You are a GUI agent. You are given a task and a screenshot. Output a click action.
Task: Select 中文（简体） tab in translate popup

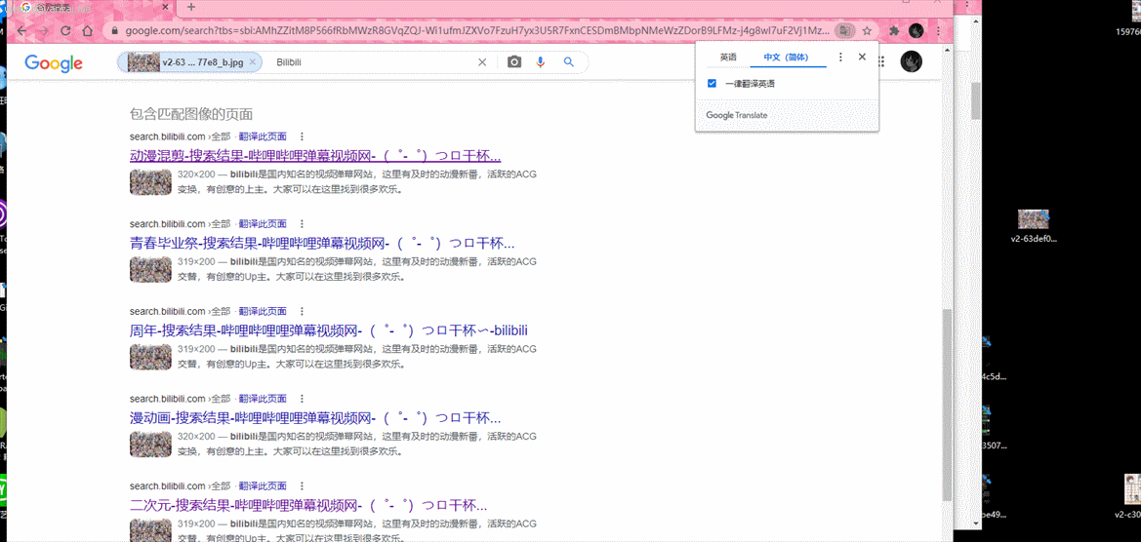pos(788,57)
